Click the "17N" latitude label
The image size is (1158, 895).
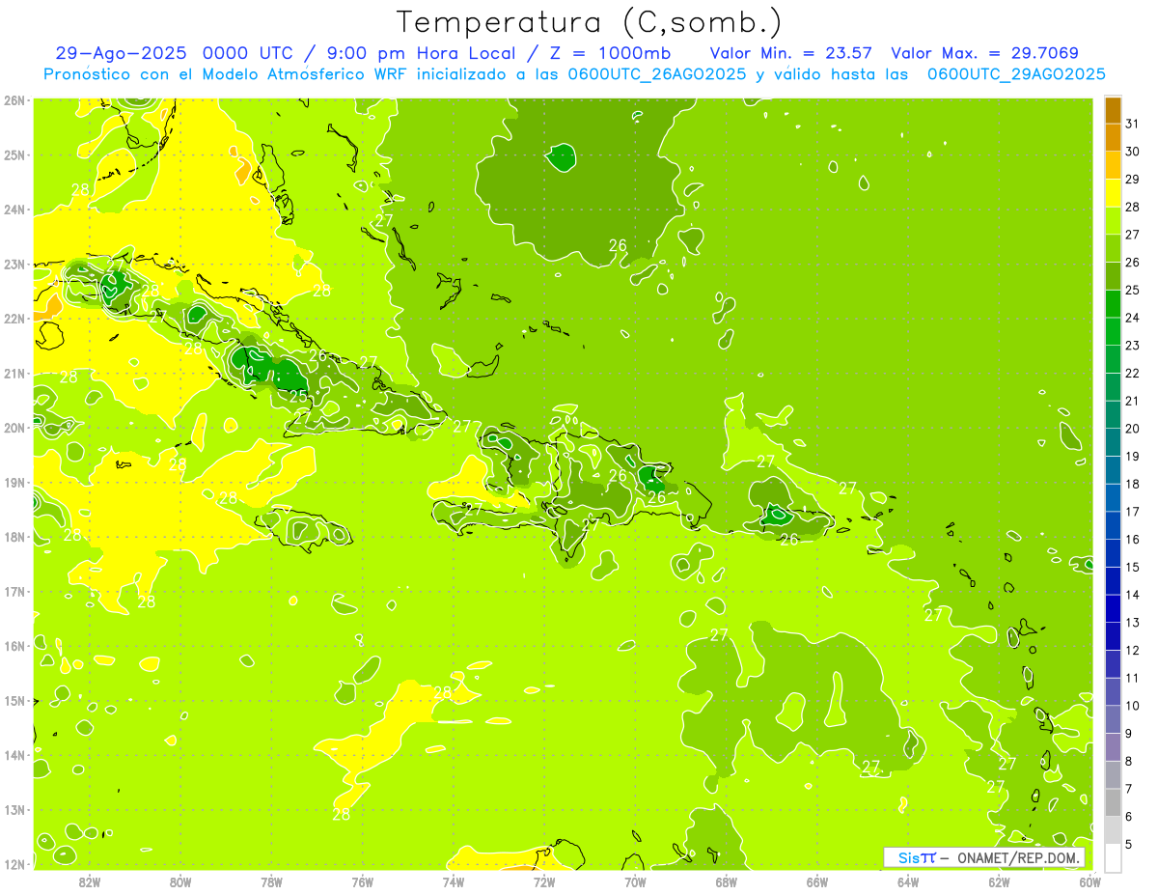14,592
